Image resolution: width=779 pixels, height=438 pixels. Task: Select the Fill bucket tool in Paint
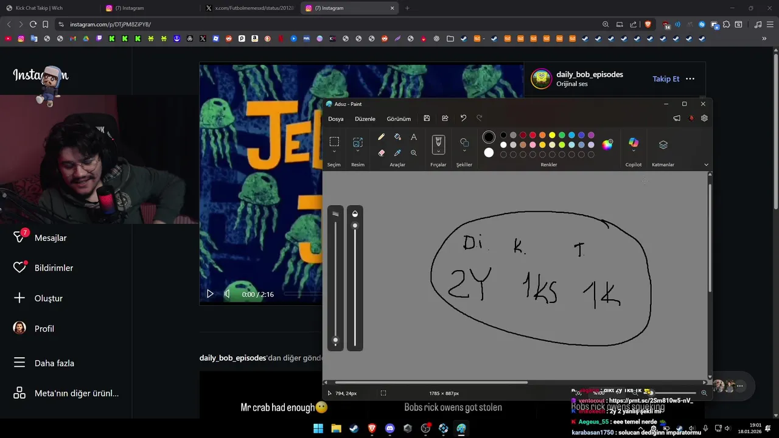point(397,137)
